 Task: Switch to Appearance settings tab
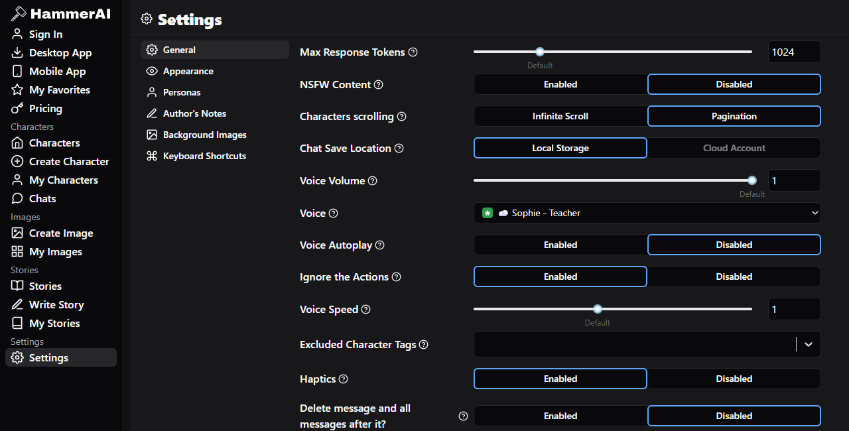(x=215, y=71)
